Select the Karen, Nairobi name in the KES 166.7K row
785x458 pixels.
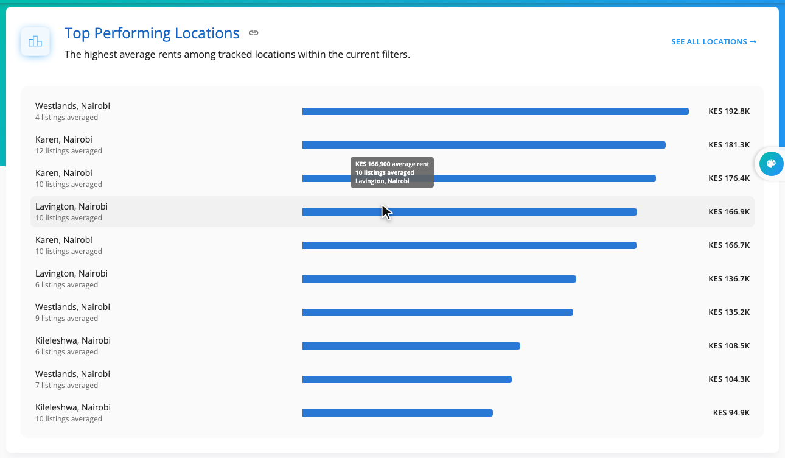click(64, 240)
